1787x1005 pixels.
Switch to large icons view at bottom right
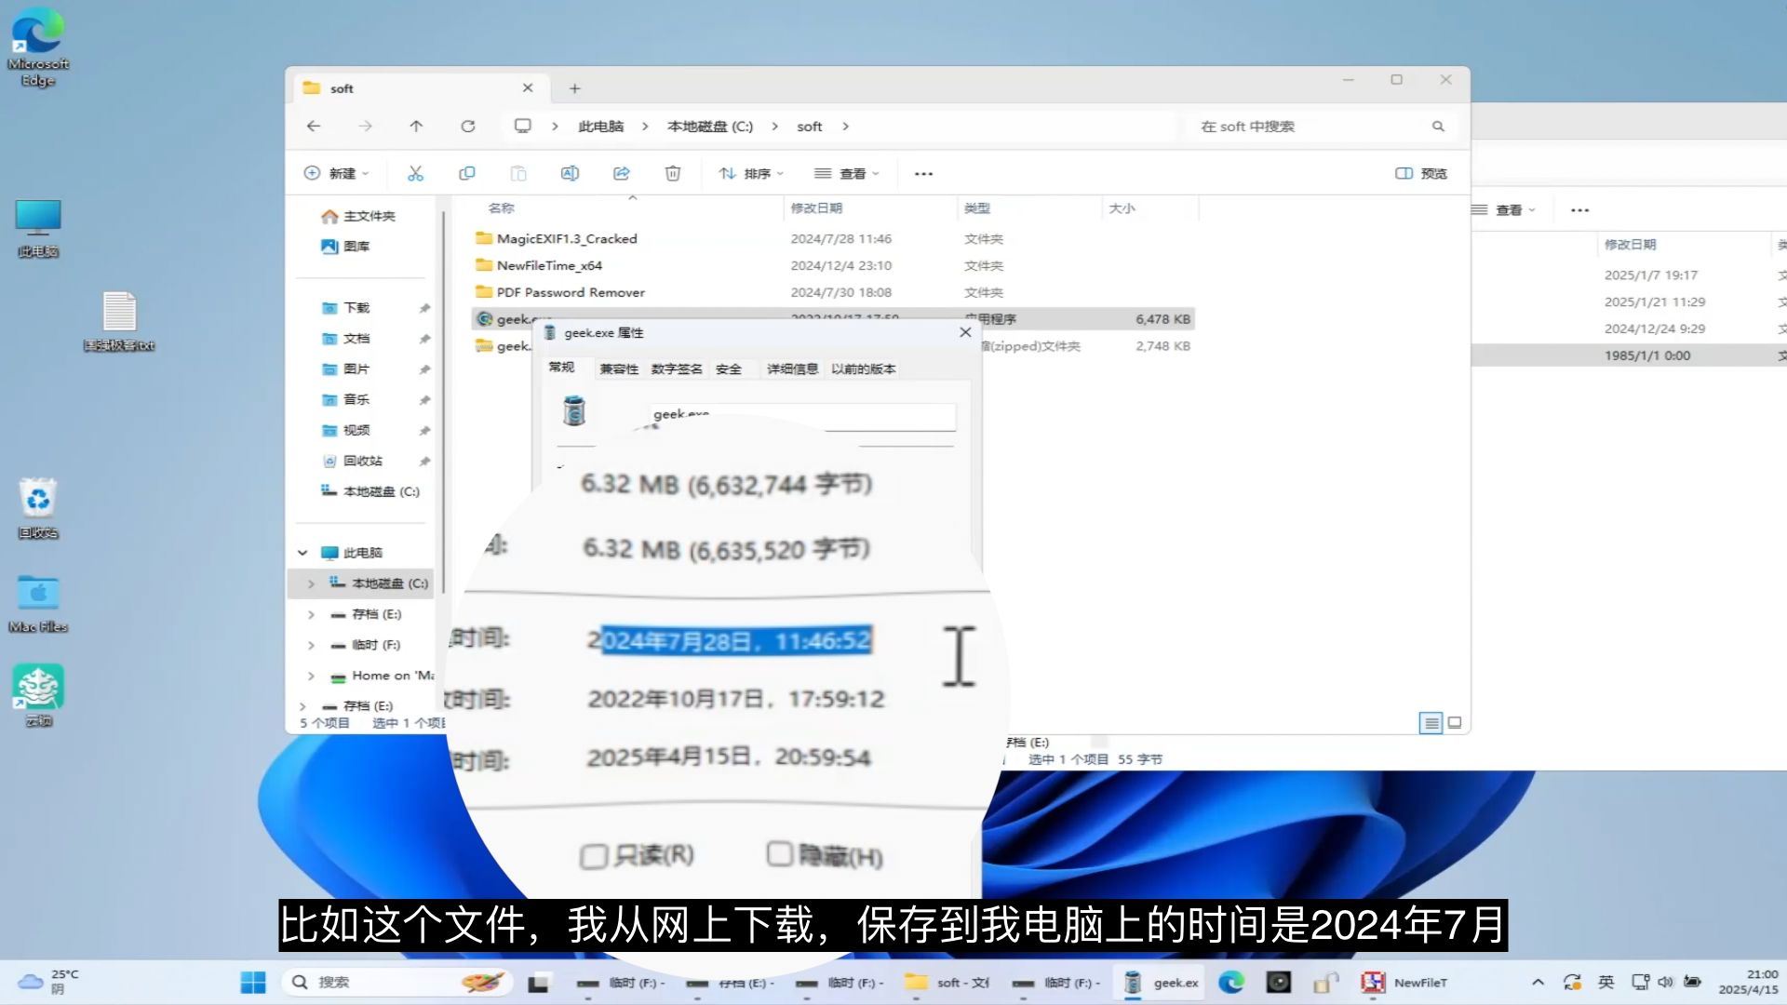[1455, 723]
